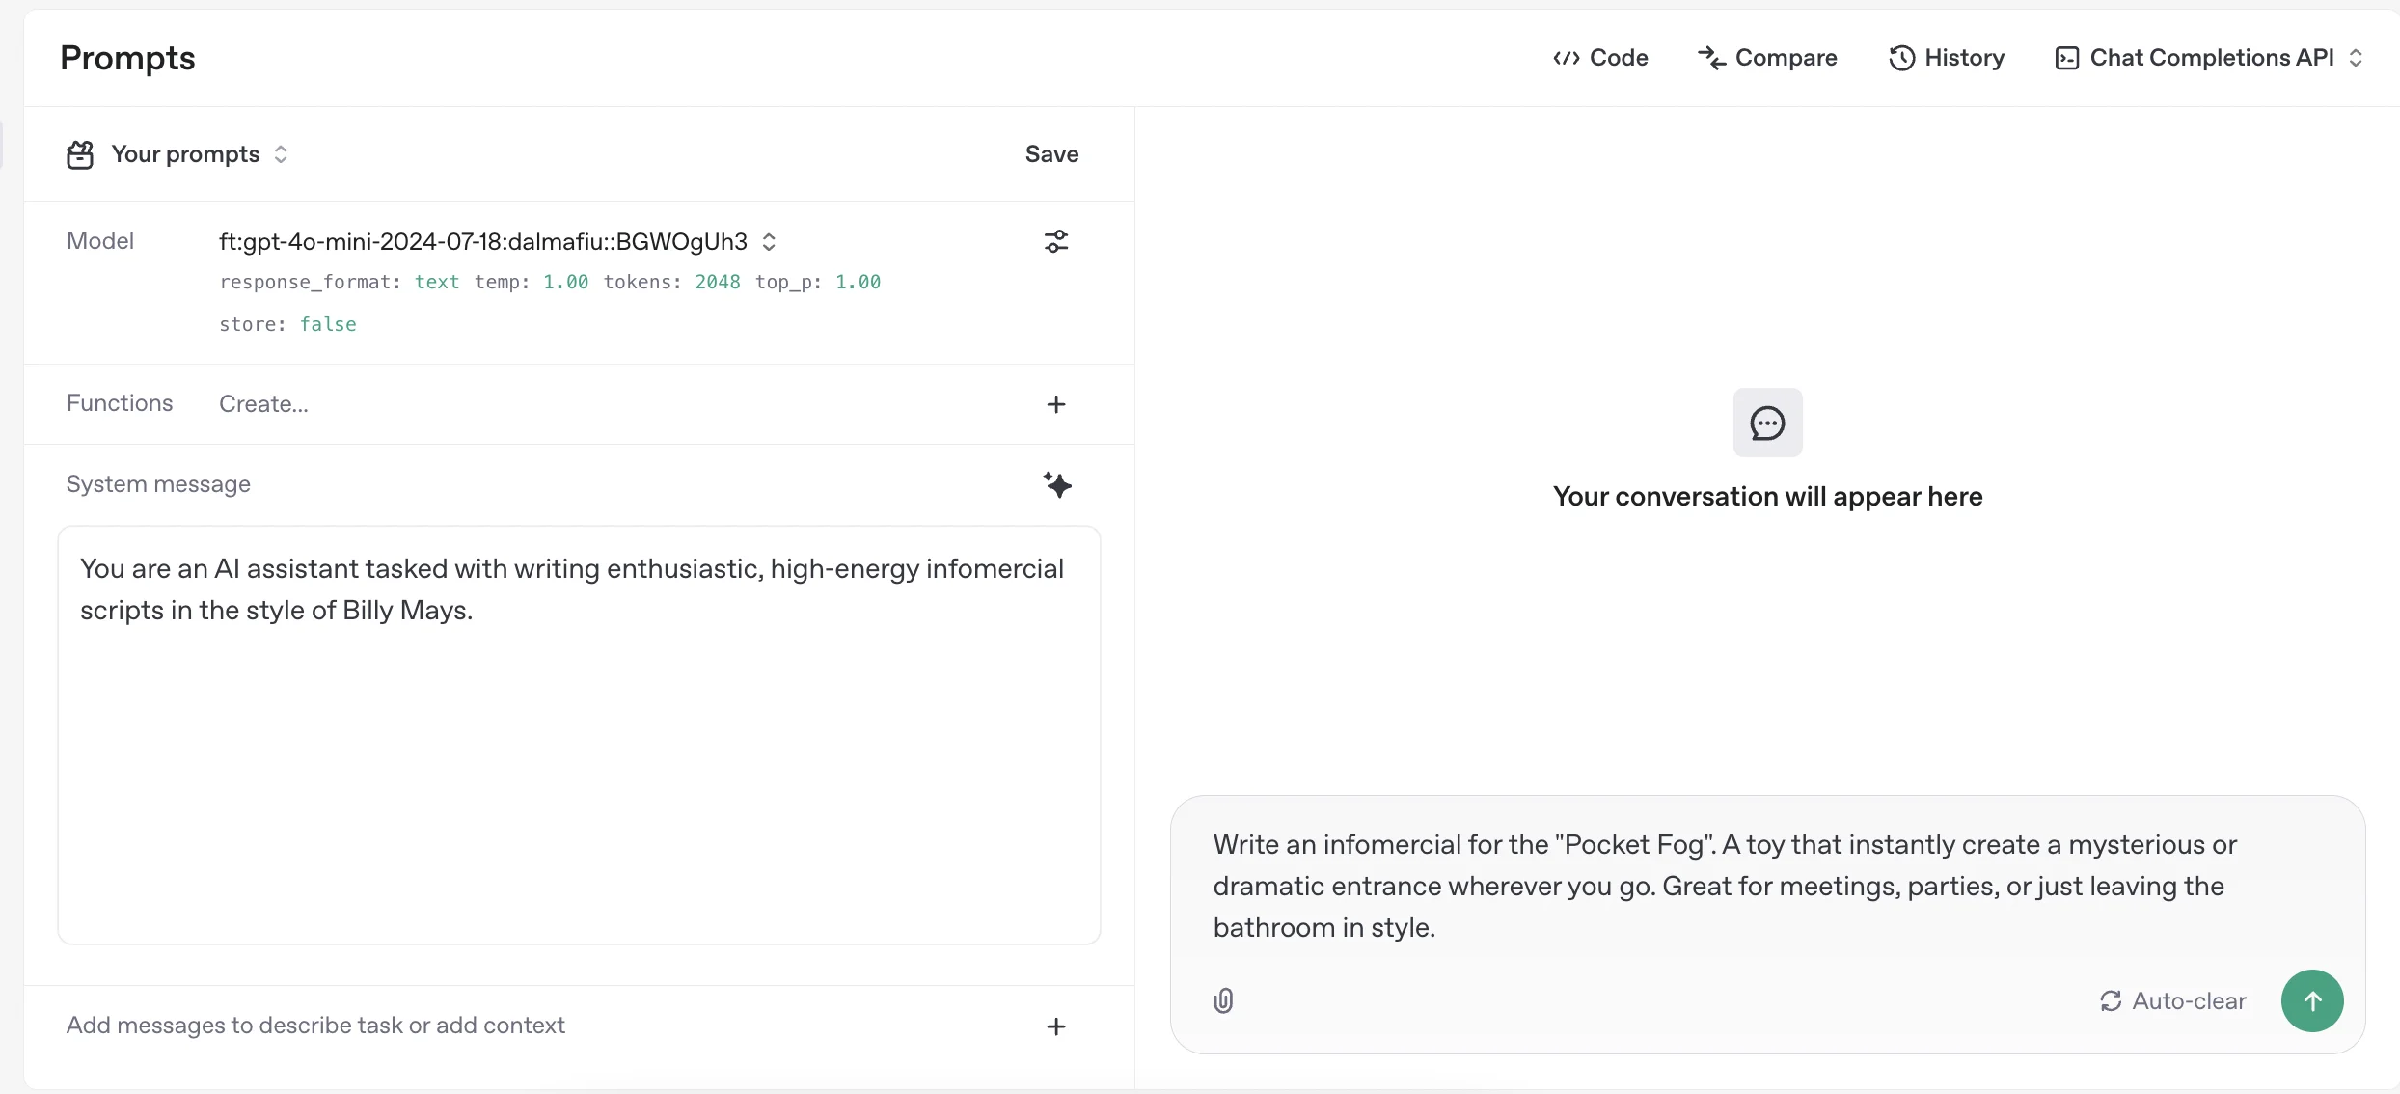Image resolution: width=2400 pixels, height=1094 pixels.
Task: Click plus icon to add messages
Action: (1056, 1026)
